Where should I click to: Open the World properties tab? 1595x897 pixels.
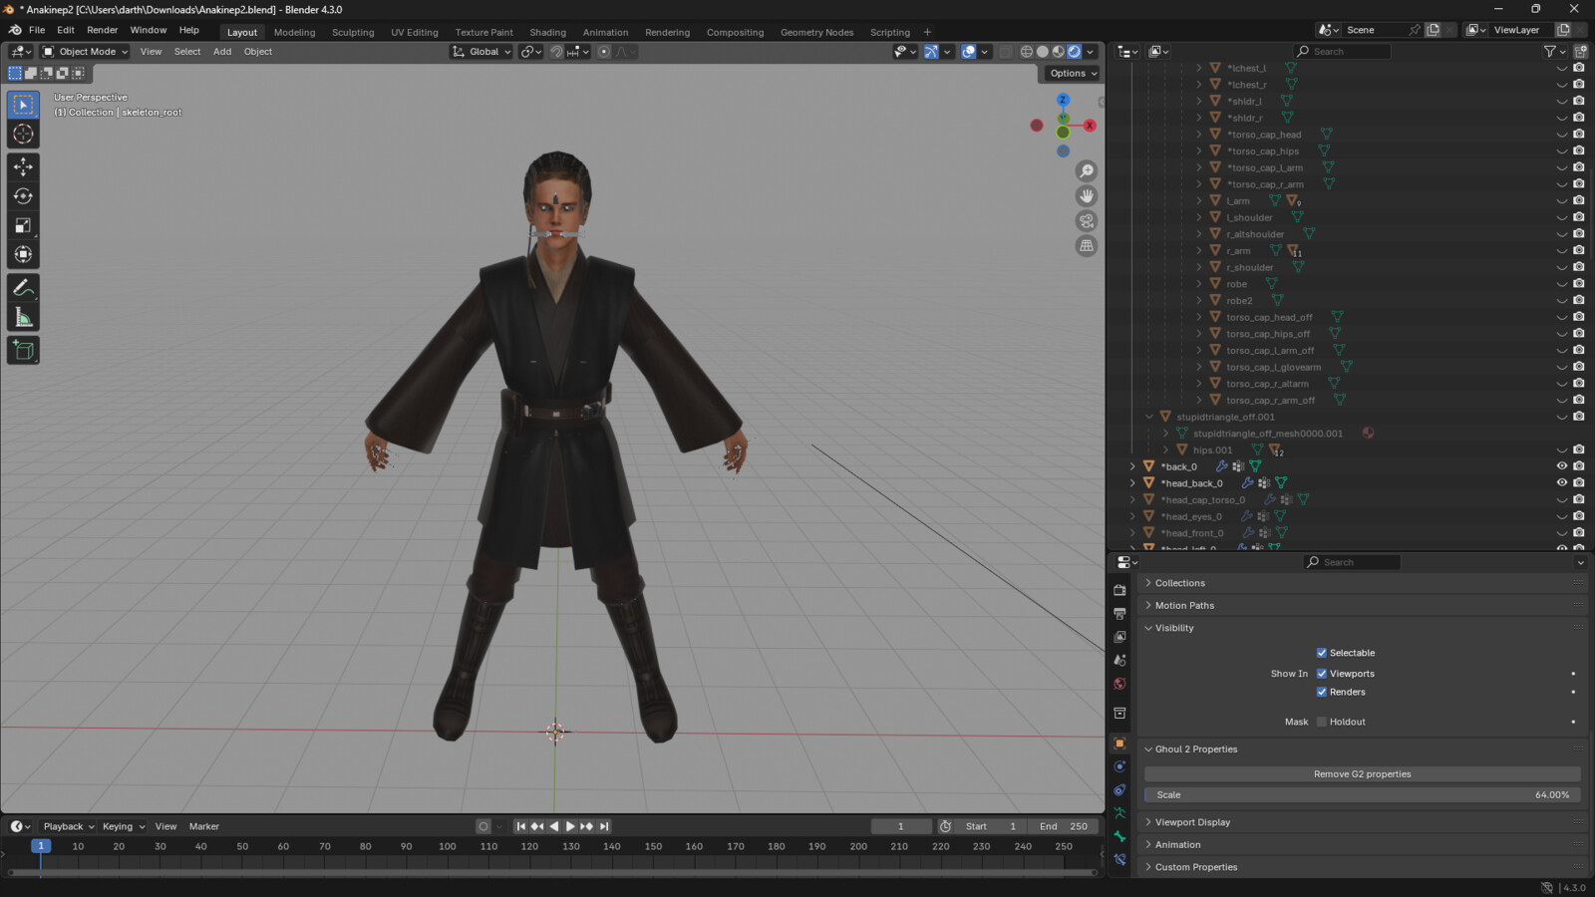tap(1120, 684)
